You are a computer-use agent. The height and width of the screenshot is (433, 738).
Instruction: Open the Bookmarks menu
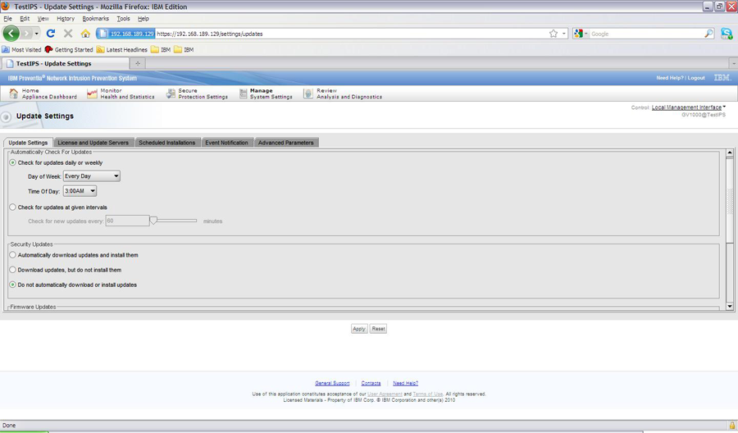pyautogui.click(x=96, y=18)
